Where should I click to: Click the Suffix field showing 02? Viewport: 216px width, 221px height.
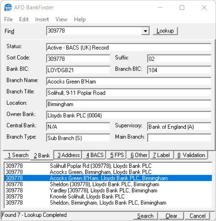(x=179, y=59)
